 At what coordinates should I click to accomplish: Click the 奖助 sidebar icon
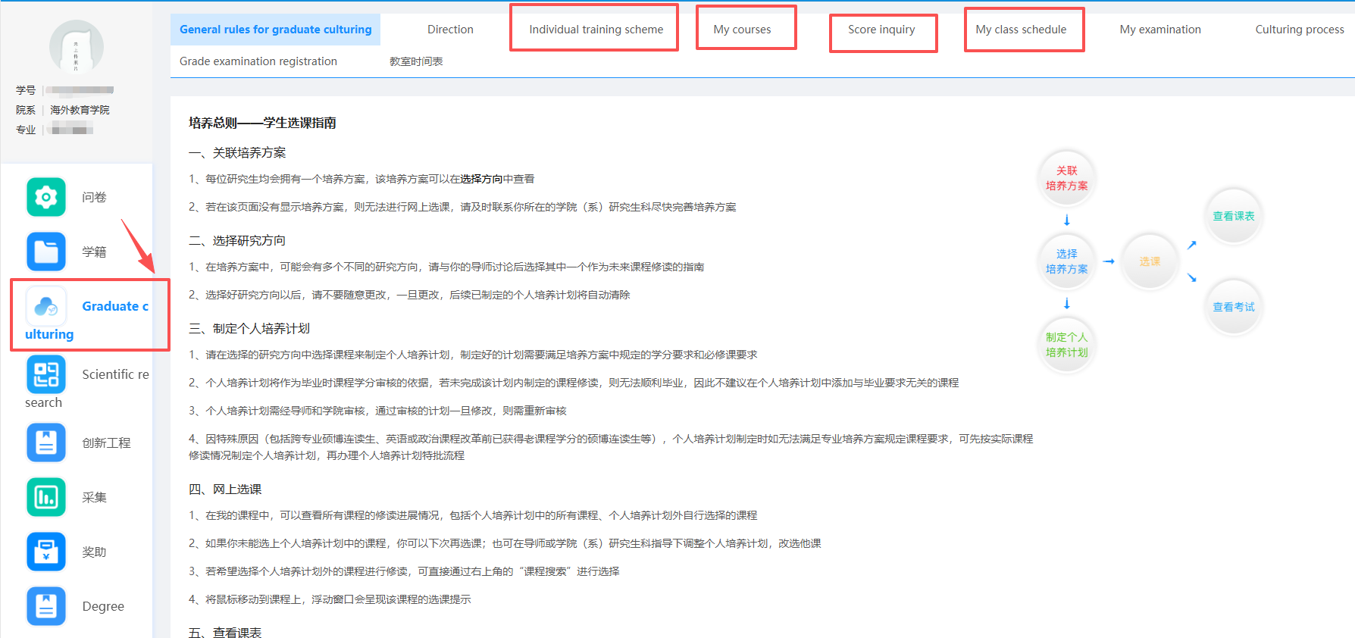[46, 552]
